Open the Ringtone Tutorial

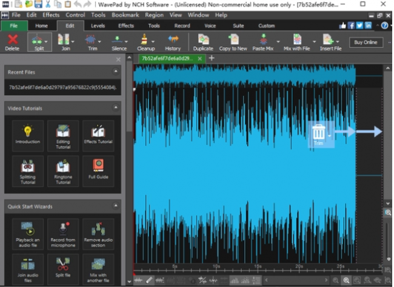point(63,171)
